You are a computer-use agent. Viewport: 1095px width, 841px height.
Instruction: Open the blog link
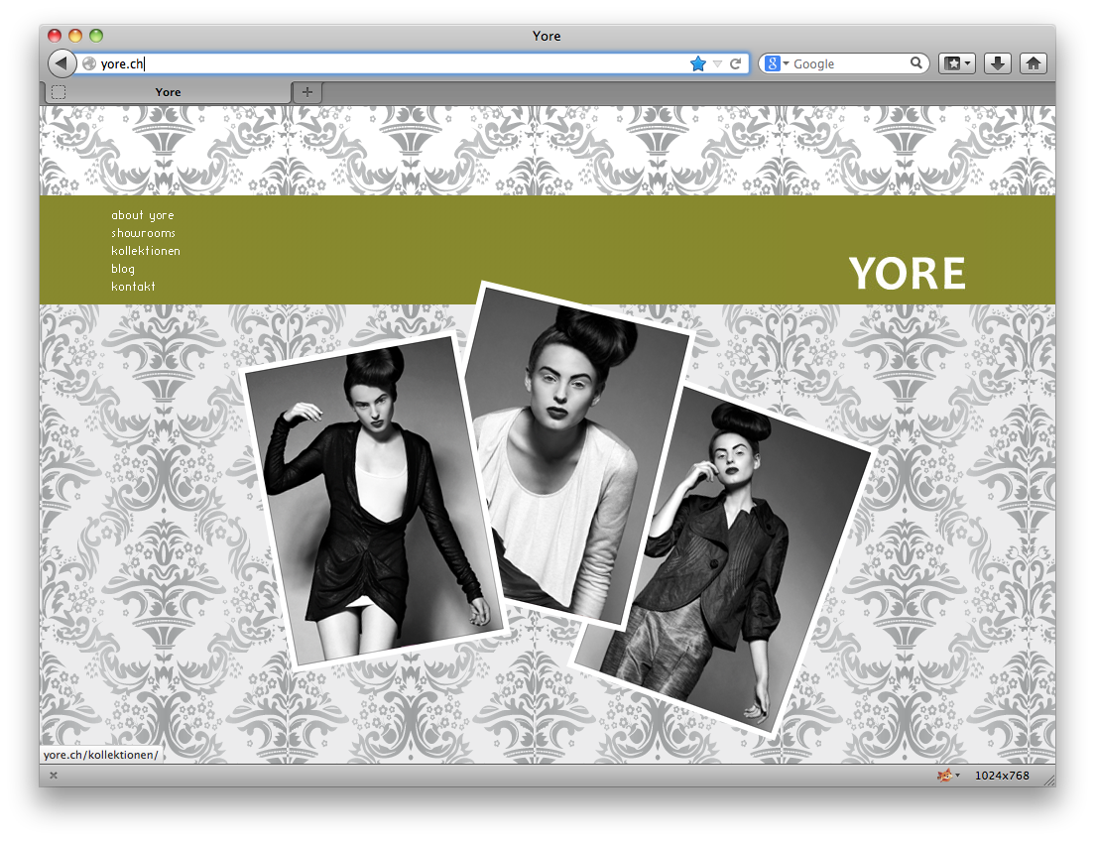123,269
